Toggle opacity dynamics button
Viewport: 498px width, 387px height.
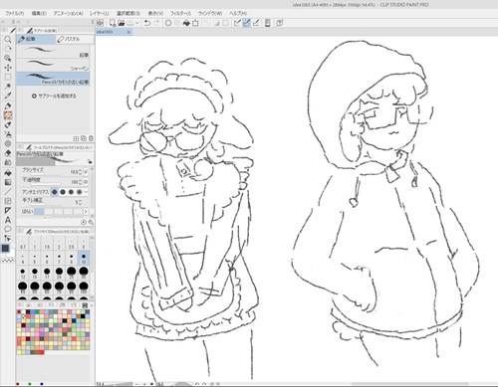[86, 182]
